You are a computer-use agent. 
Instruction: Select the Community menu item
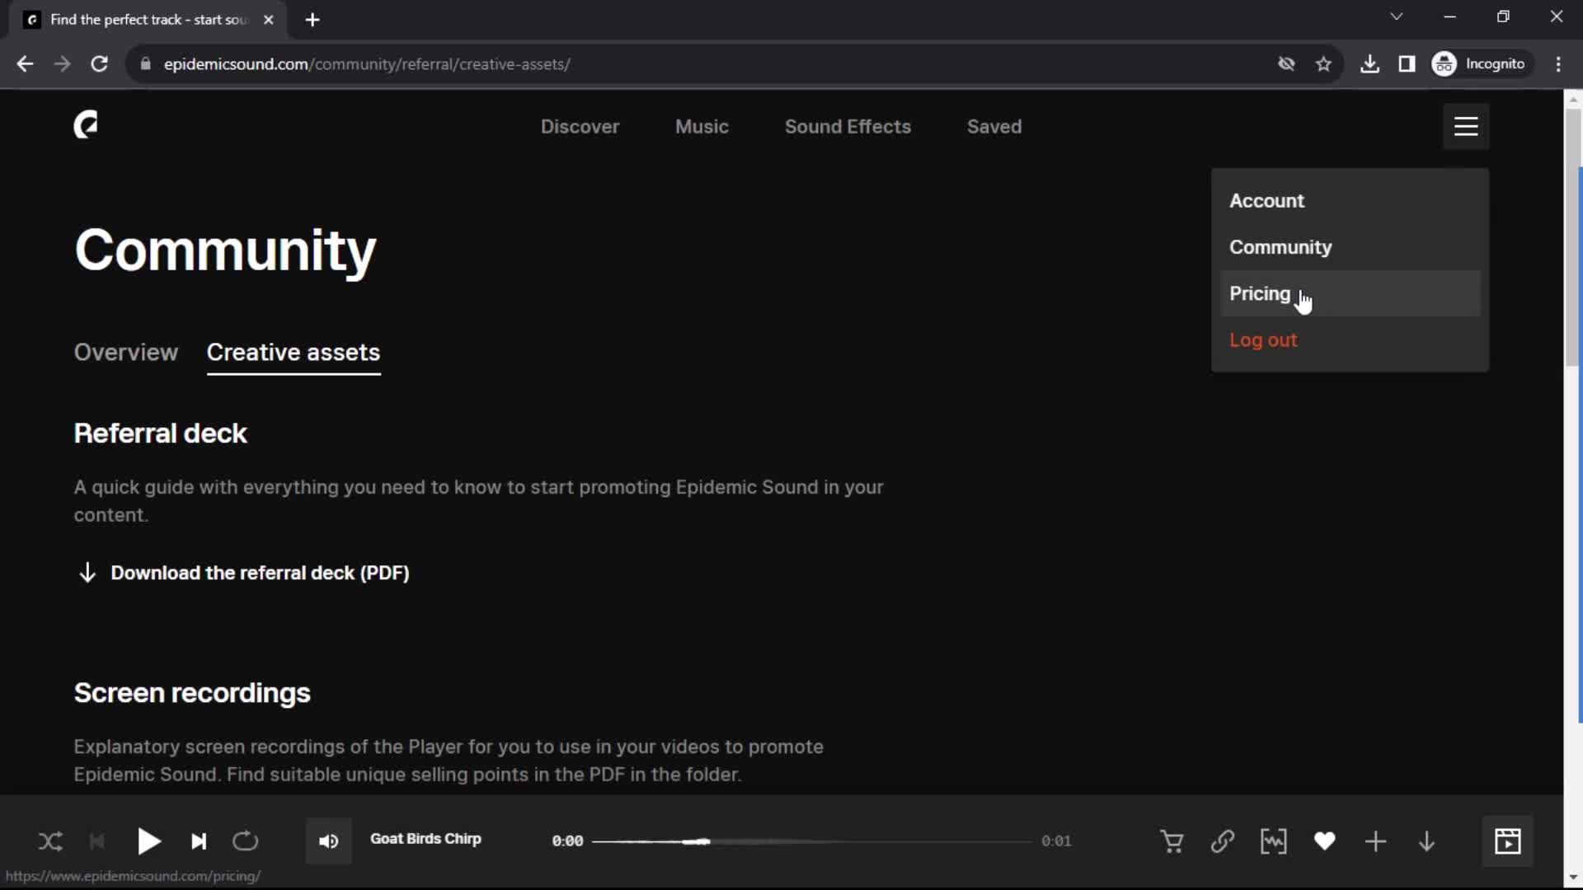1280,246
